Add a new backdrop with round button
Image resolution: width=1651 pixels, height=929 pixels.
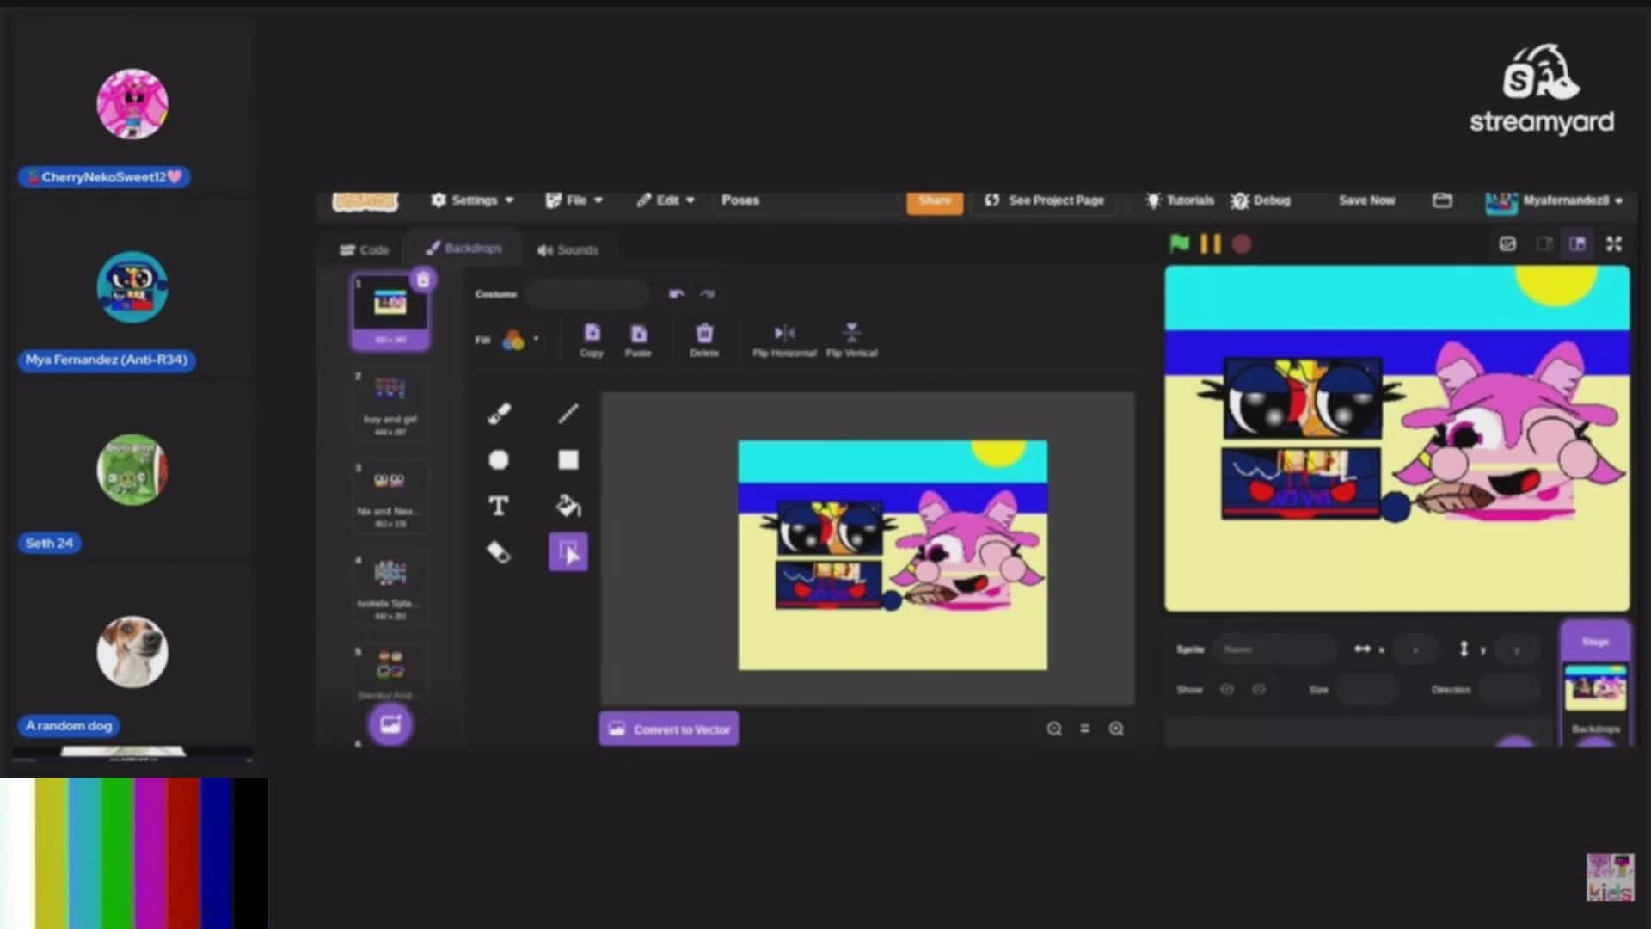(390, 725)
